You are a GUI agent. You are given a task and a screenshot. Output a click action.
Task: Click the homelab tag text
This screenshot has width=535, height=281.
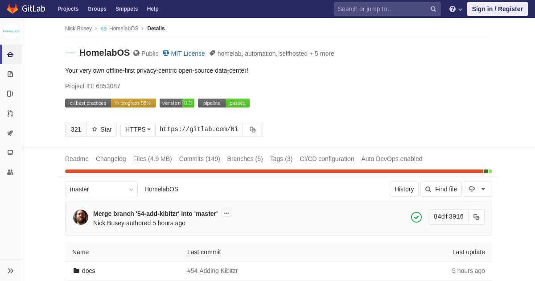[229, 54]
